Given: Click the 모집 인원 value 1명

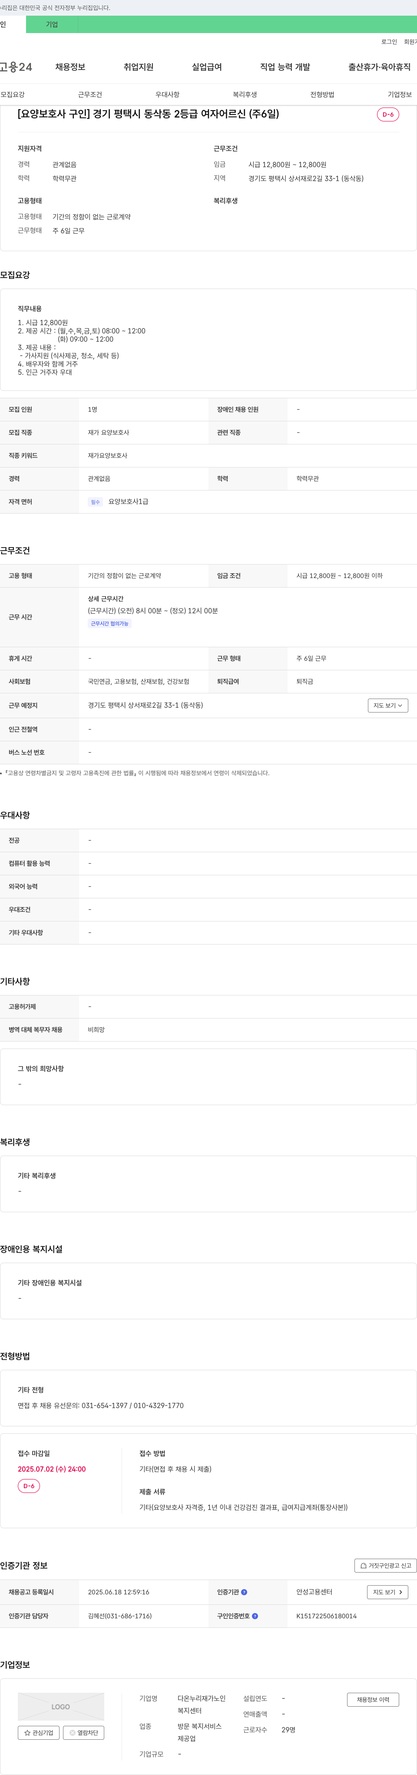Looking at the screenshot, I should 92,409.
